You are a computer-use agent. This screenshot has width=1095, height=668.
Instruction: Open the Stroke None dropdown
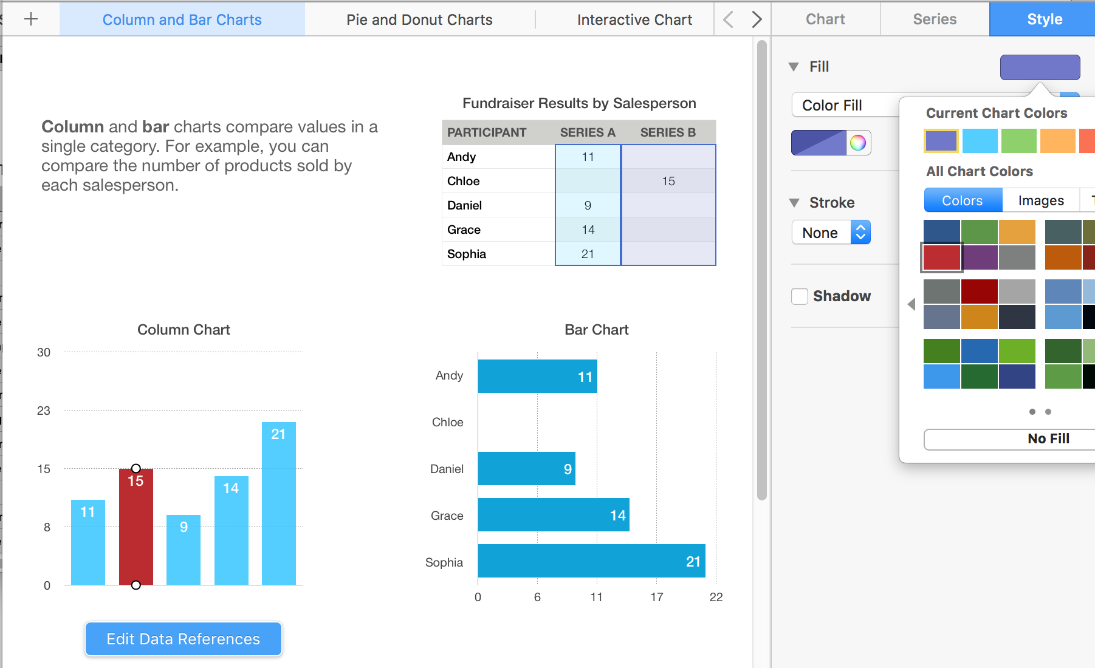pos(831,233)
